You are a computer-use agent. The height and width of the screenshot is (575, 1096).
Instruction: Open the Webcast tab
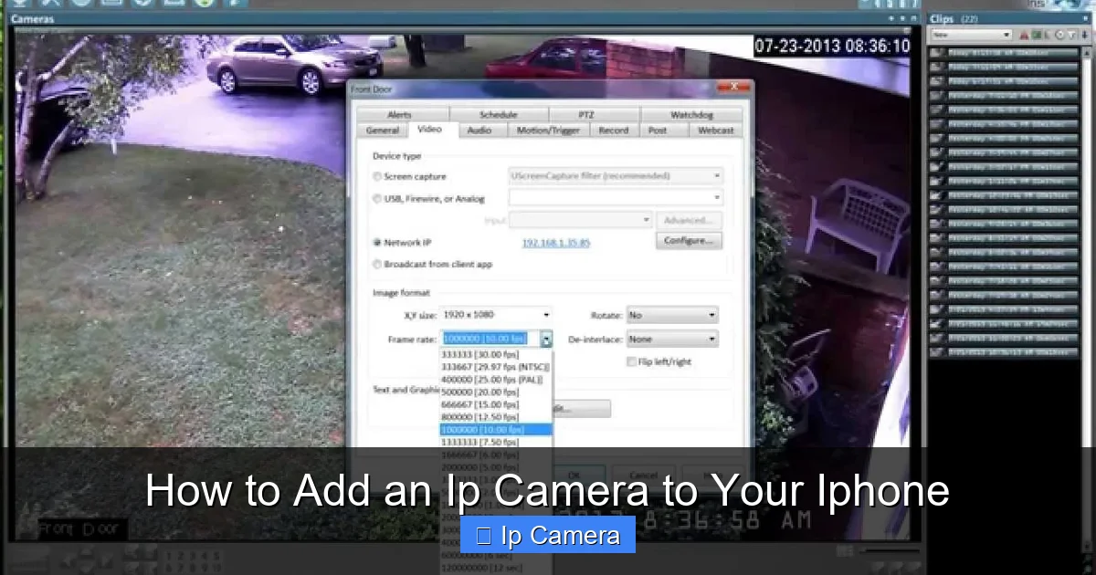pyautogui.click(x=715, y=131)
